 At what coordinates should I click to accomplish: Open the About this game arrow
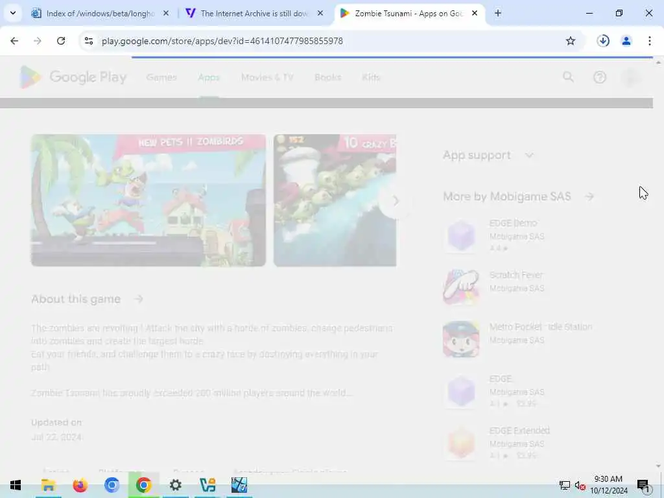(139, 299)
